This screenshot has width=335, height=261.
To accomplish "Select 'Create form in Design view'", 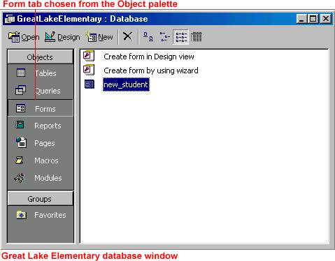I will [x=149, y=57].
